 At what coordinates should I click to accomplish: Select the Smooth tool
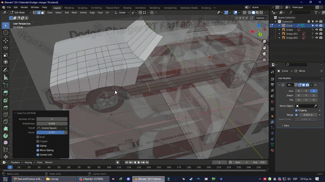pyautogui.click(x=6, y=143)
